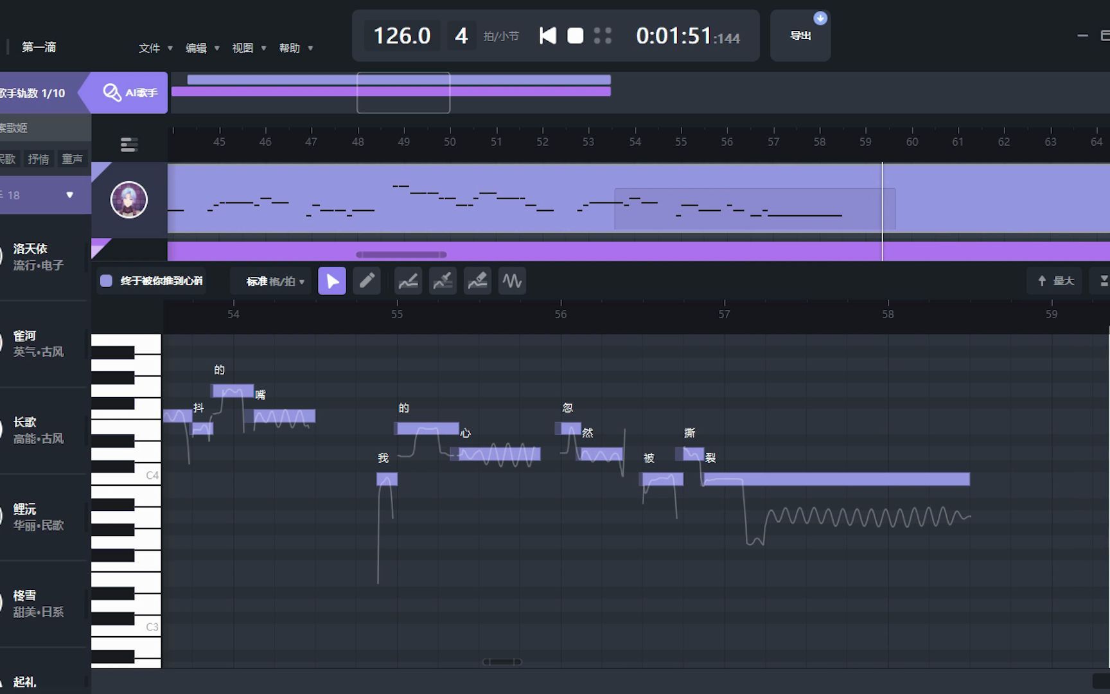
Task: Choose singer 洛天依
Action: pyautogui.click(x=42, y=256)
